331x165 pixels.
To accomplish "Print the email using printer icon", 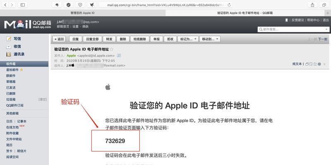I will click(319, 64).
